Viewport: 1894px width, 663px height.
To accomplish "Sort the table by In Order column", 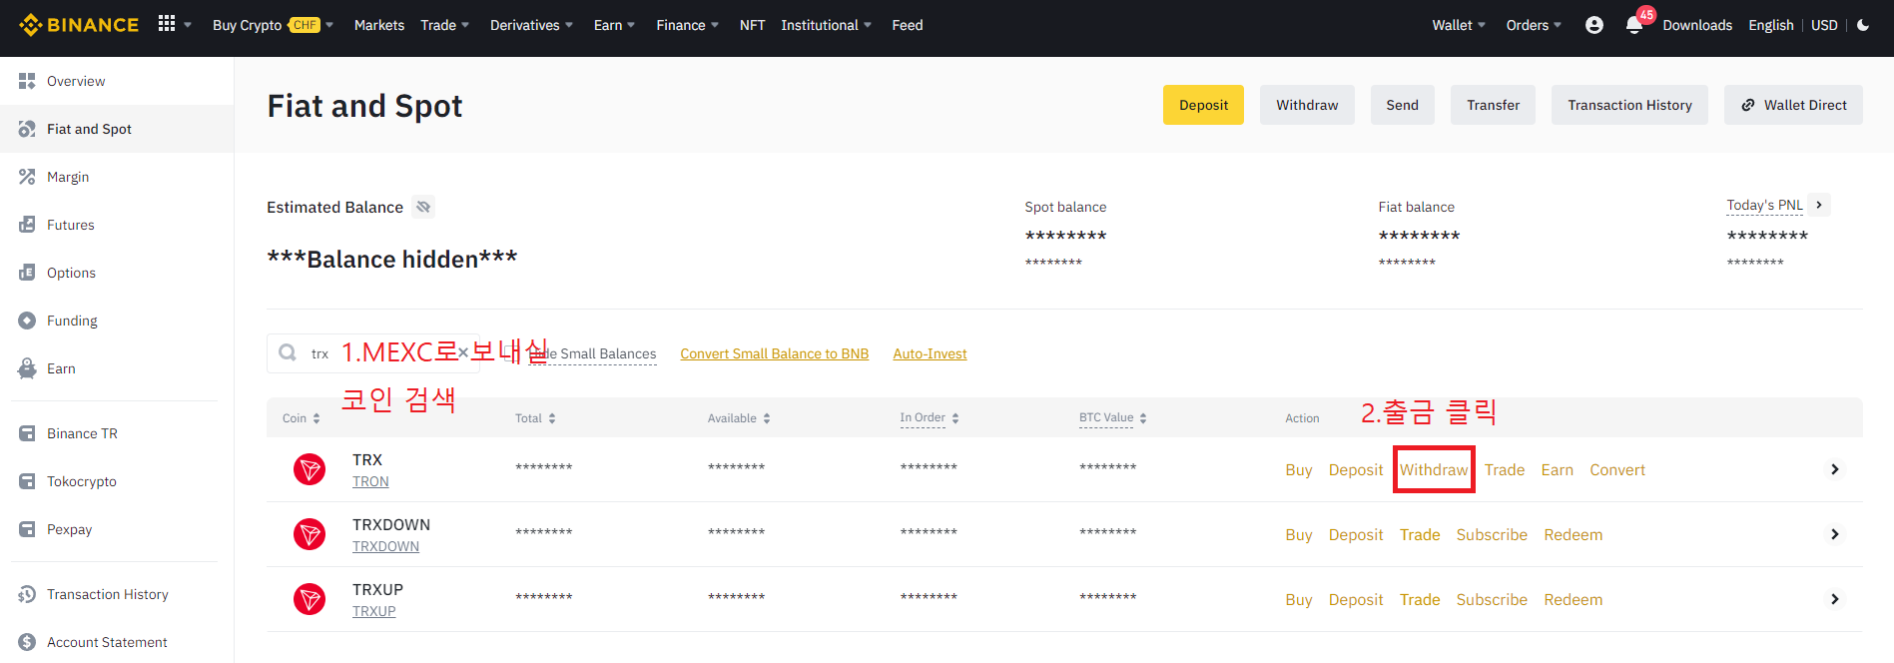I will click(x=930, y=418).
